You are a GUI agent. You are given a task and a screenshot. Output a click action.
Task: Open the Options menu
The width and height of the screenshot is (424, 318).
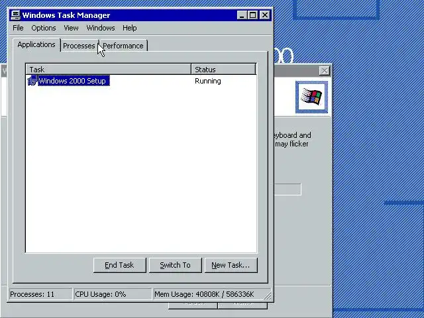click(44, 28)
